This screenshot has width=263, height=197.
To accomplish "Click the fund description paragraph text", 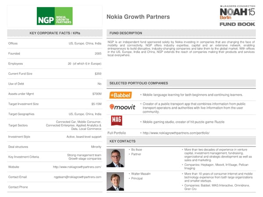I will (181, 49).
